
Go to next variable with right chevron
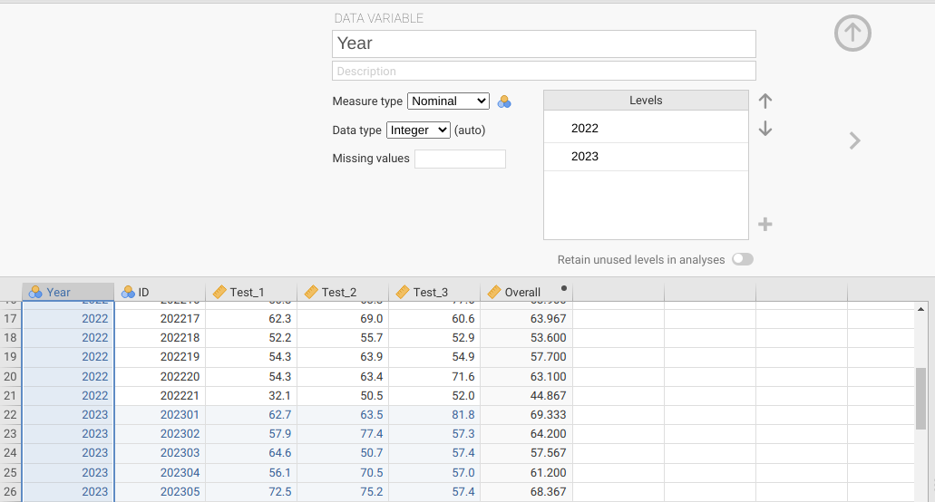pyautogui.click(x=853, y=140)
